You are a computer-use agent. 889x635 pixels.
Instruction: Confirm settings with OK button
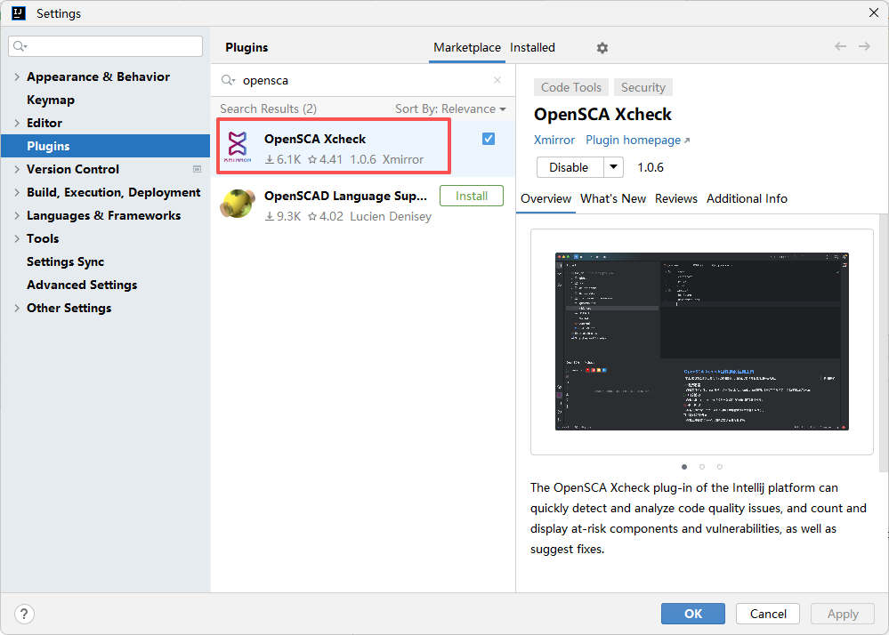693,614
